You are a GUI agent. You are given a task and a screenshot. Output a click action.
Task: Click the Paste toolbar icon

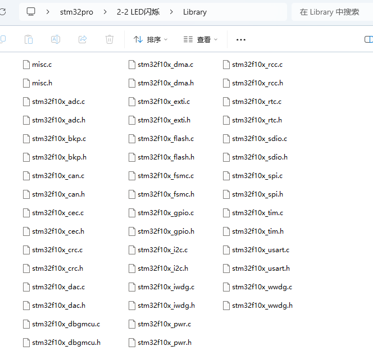[x=29, y=39]
